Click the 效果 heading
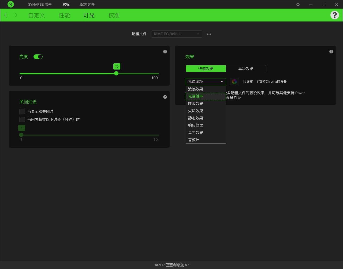 190,57
